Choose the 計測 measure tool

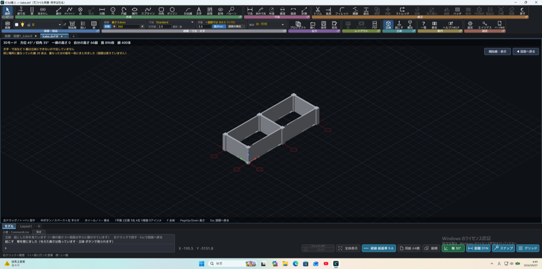(304, 11)
